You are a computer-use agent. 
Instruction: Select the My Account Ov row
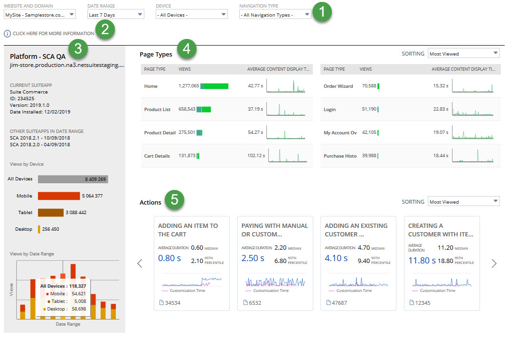[411, 132]
